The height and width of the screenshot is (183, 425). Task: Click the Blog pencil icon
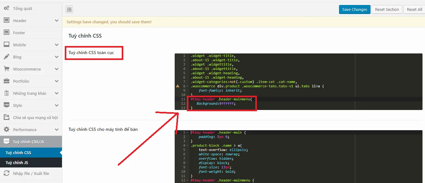coord(6,57)
